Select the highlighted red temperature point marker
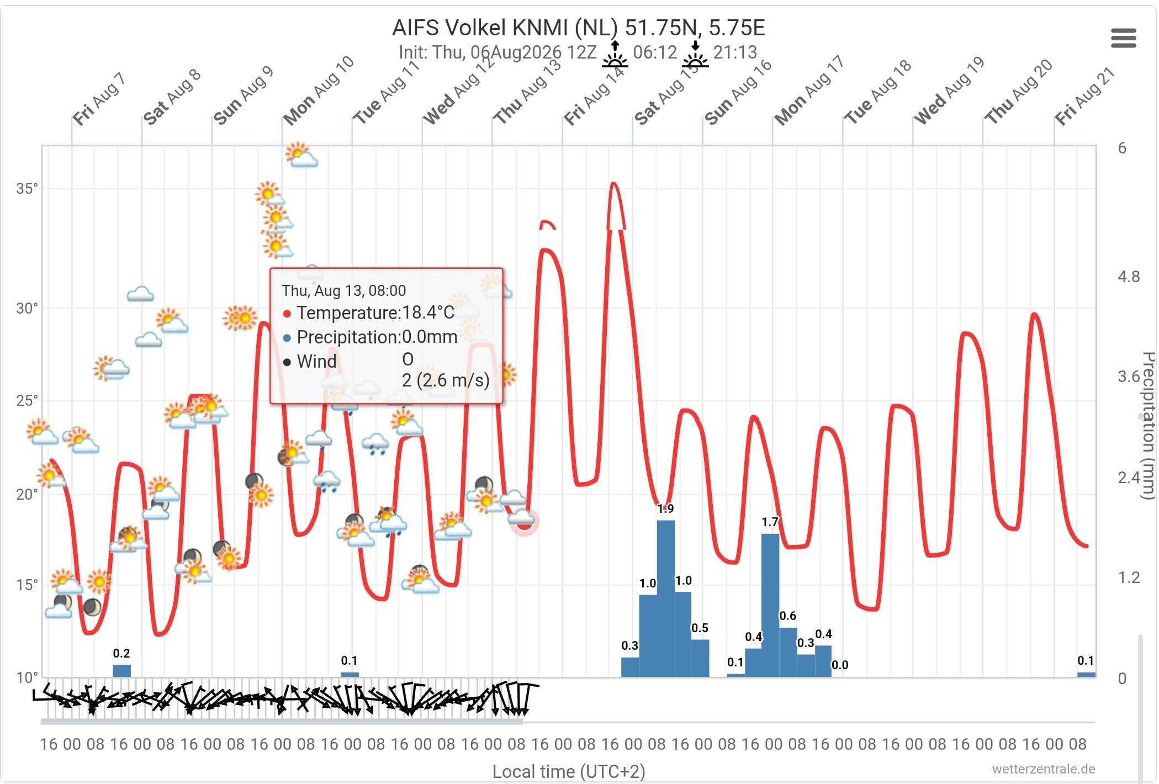This screenshot has height=784, width=1159. [523, 522]
